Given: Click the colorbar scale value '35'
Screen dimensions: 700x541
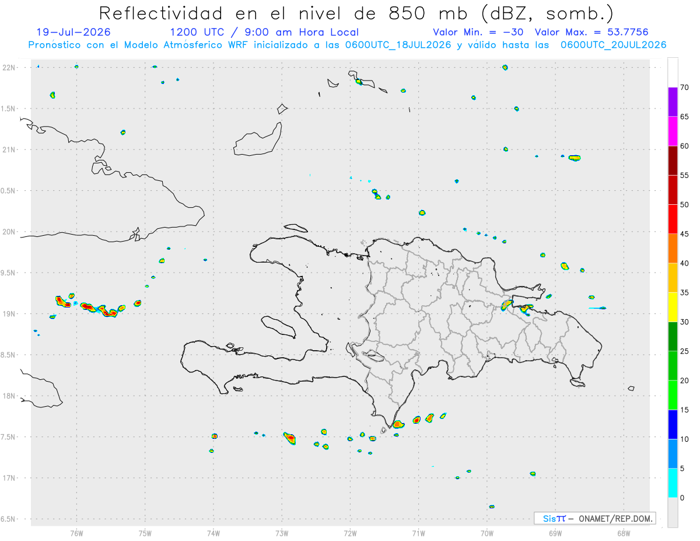Looking at the screenshot, I should point(685,292).
